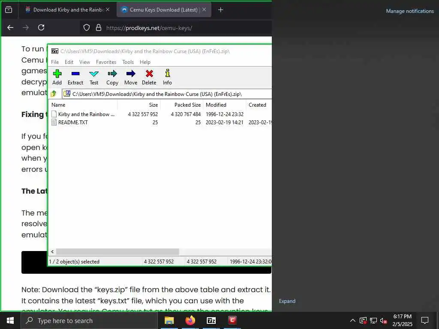Click Manage notifications link
Viewport: 439px width, 329px height.
[x=410, y=11]
